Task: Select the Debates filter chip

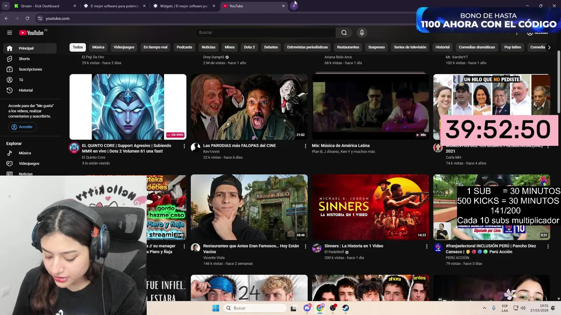Action: click(x=271, y=47)
